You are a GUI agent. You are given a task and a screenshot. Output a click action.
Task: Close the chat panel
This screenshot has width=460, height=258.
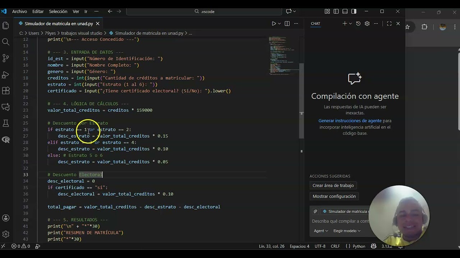[398, 24]
